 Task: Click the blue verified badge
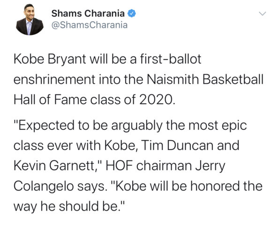132,14
